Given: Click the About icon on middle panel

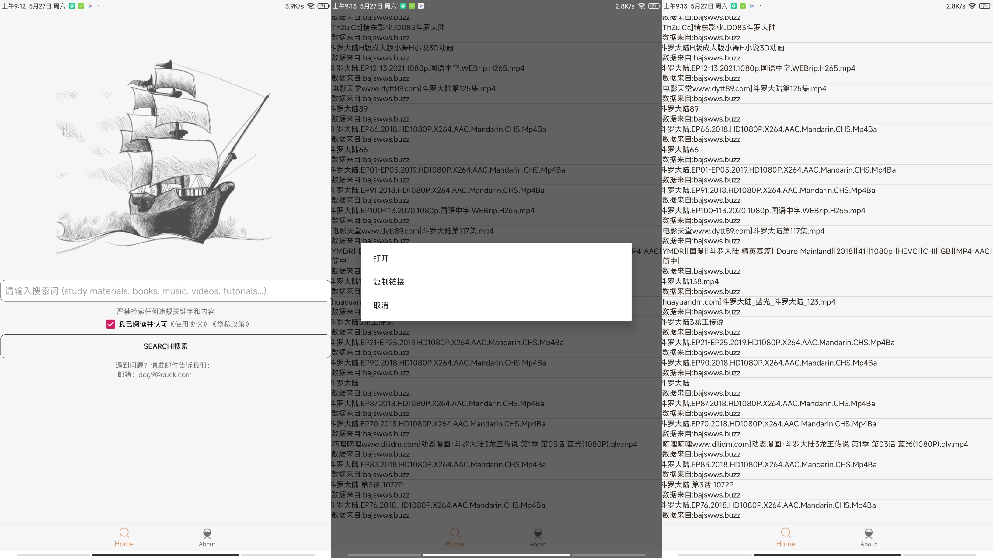Looking at the screenshot, I should [x=538, y=536].
